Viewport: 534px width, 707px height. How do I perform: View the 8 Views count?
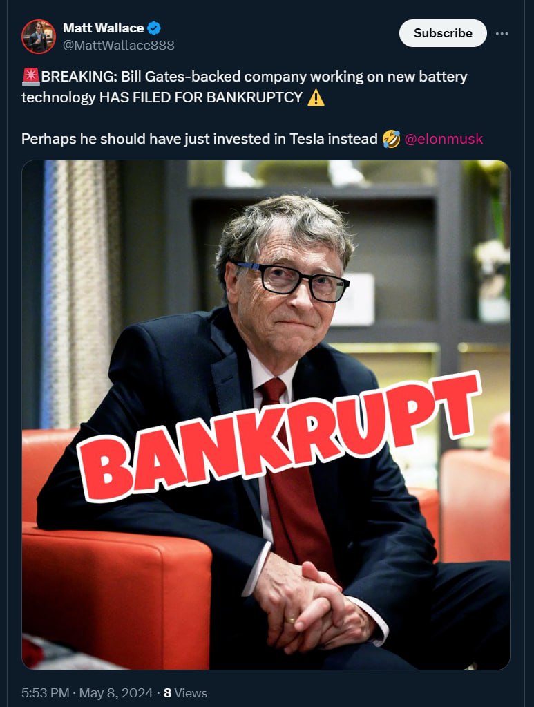(185, 692)
